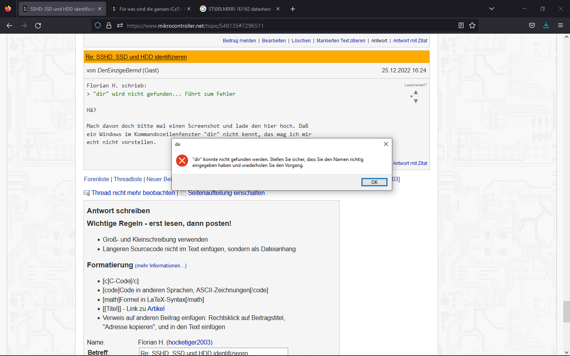Bookmark this page with the star icon

tap(472, 26)
